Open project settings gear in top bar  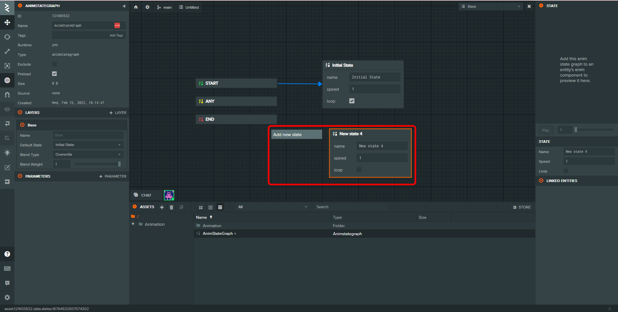pos(147,7)
